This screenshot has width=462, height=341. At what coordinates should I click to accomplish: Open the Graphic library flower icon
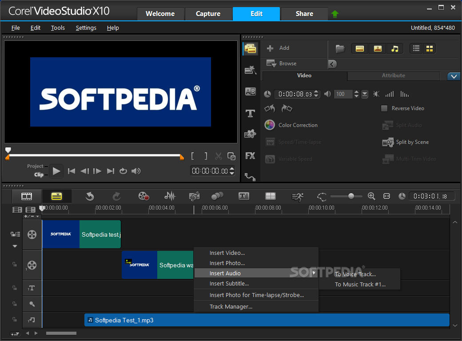tap(250, 134)
